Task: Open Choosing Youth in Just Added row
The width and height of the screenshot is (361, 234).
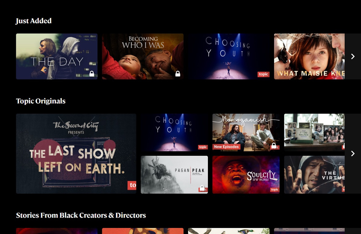Action: click(x=229, y=56)
